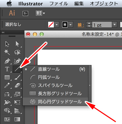Select the Shape Builder tool

point(7,110)
